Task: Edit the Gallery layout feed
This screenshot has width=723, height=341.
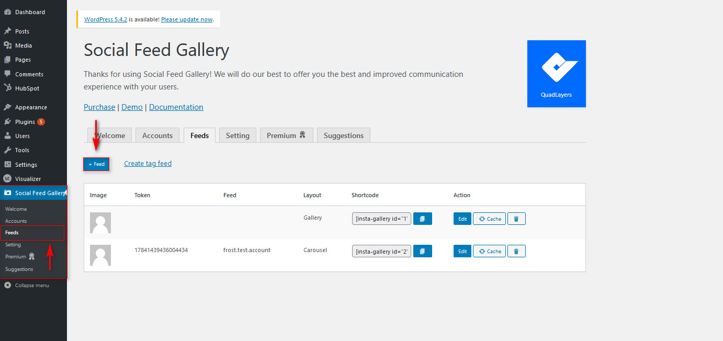Action: point(462,219)
